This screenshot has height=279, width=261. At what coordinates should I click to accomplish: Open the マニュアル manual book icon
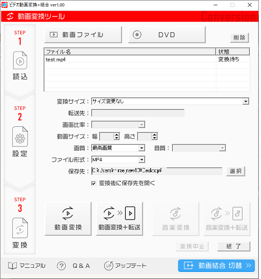click(x=12, y=266)
